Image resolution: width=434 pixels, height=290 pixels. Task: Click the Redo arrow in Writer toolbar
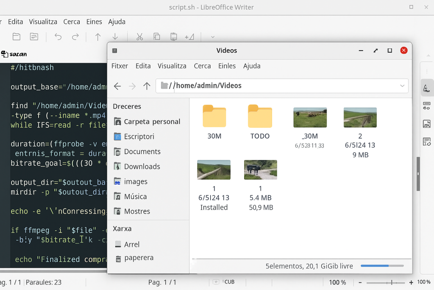[x=75, y=37]
